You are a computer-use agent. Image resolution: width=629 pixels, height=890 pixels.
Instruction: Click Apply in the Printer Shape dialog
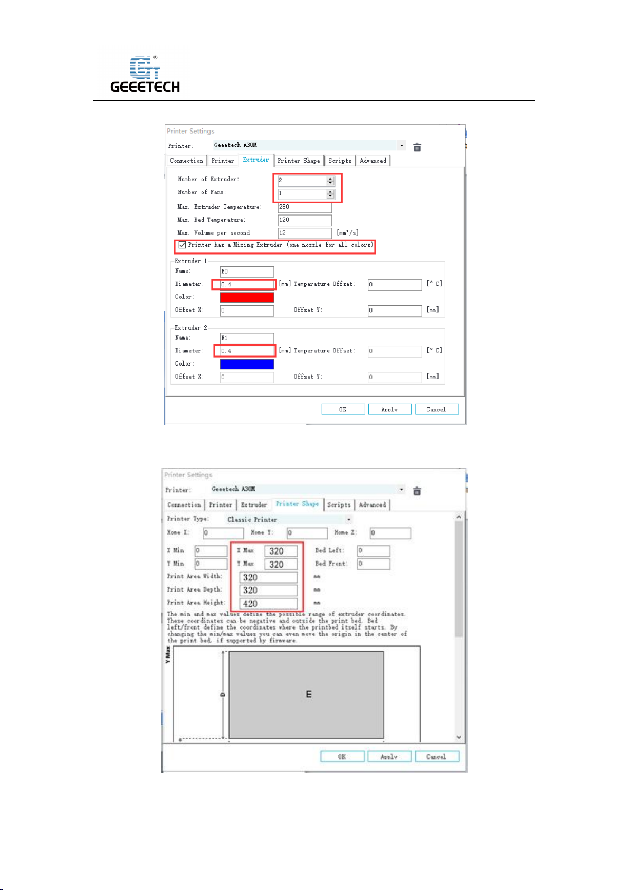pos(389,756)
